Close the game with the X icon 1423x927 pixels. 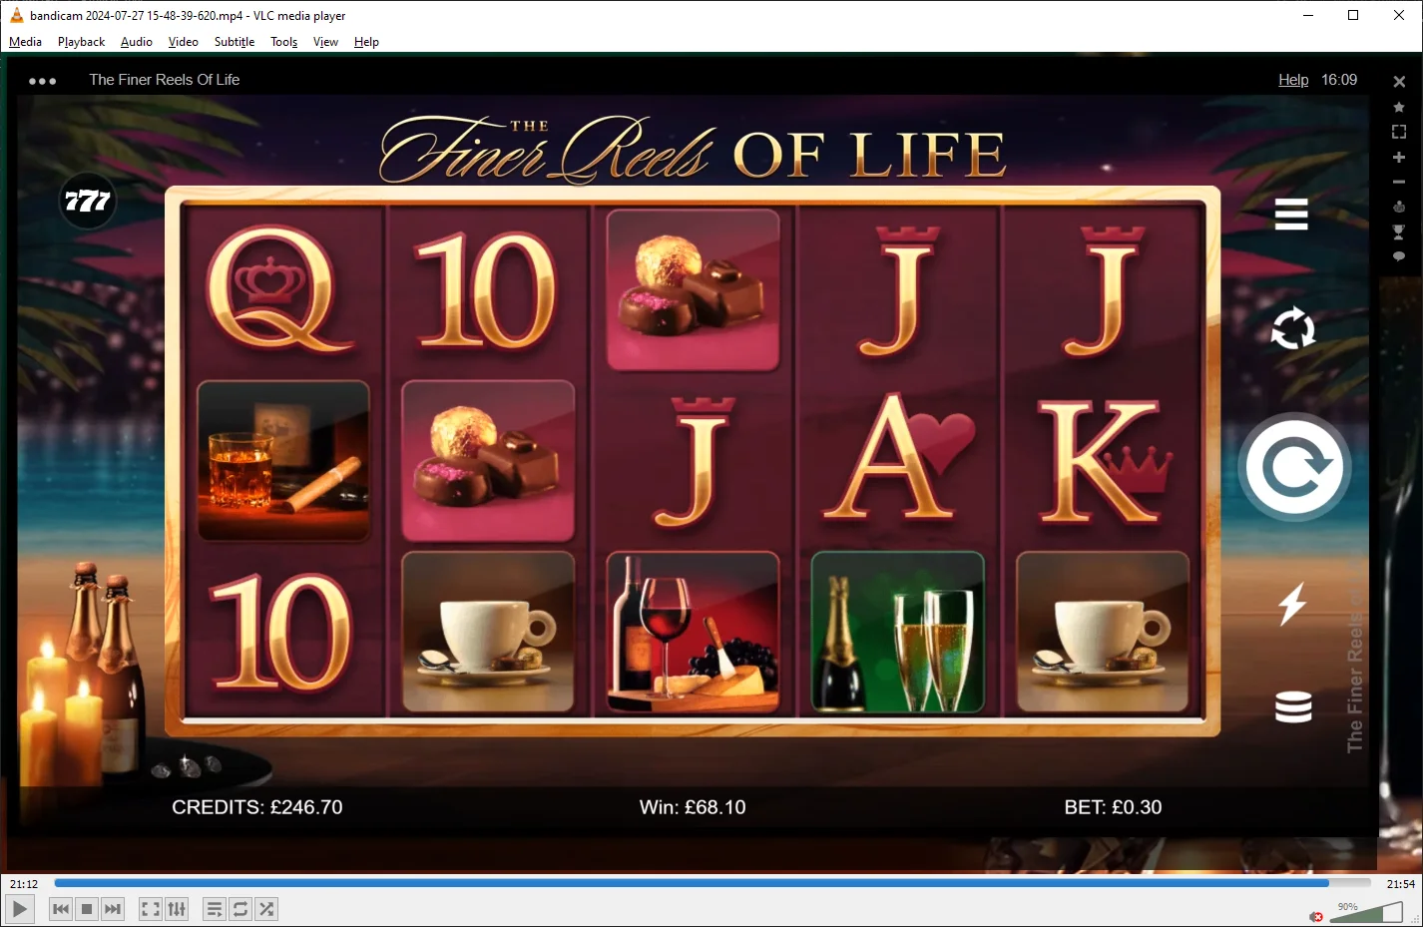coord(1399,82)
